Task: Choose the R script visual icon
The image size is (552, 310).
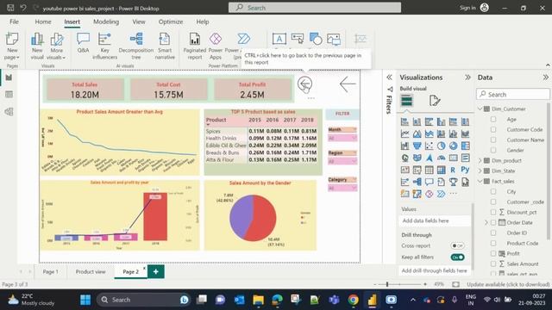Action: click(x=453, y=170)
